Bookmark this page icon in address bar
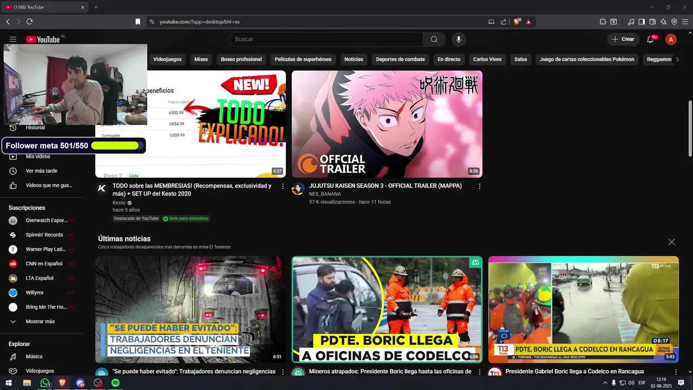This screenshot has width=693, height=390. 138,22
